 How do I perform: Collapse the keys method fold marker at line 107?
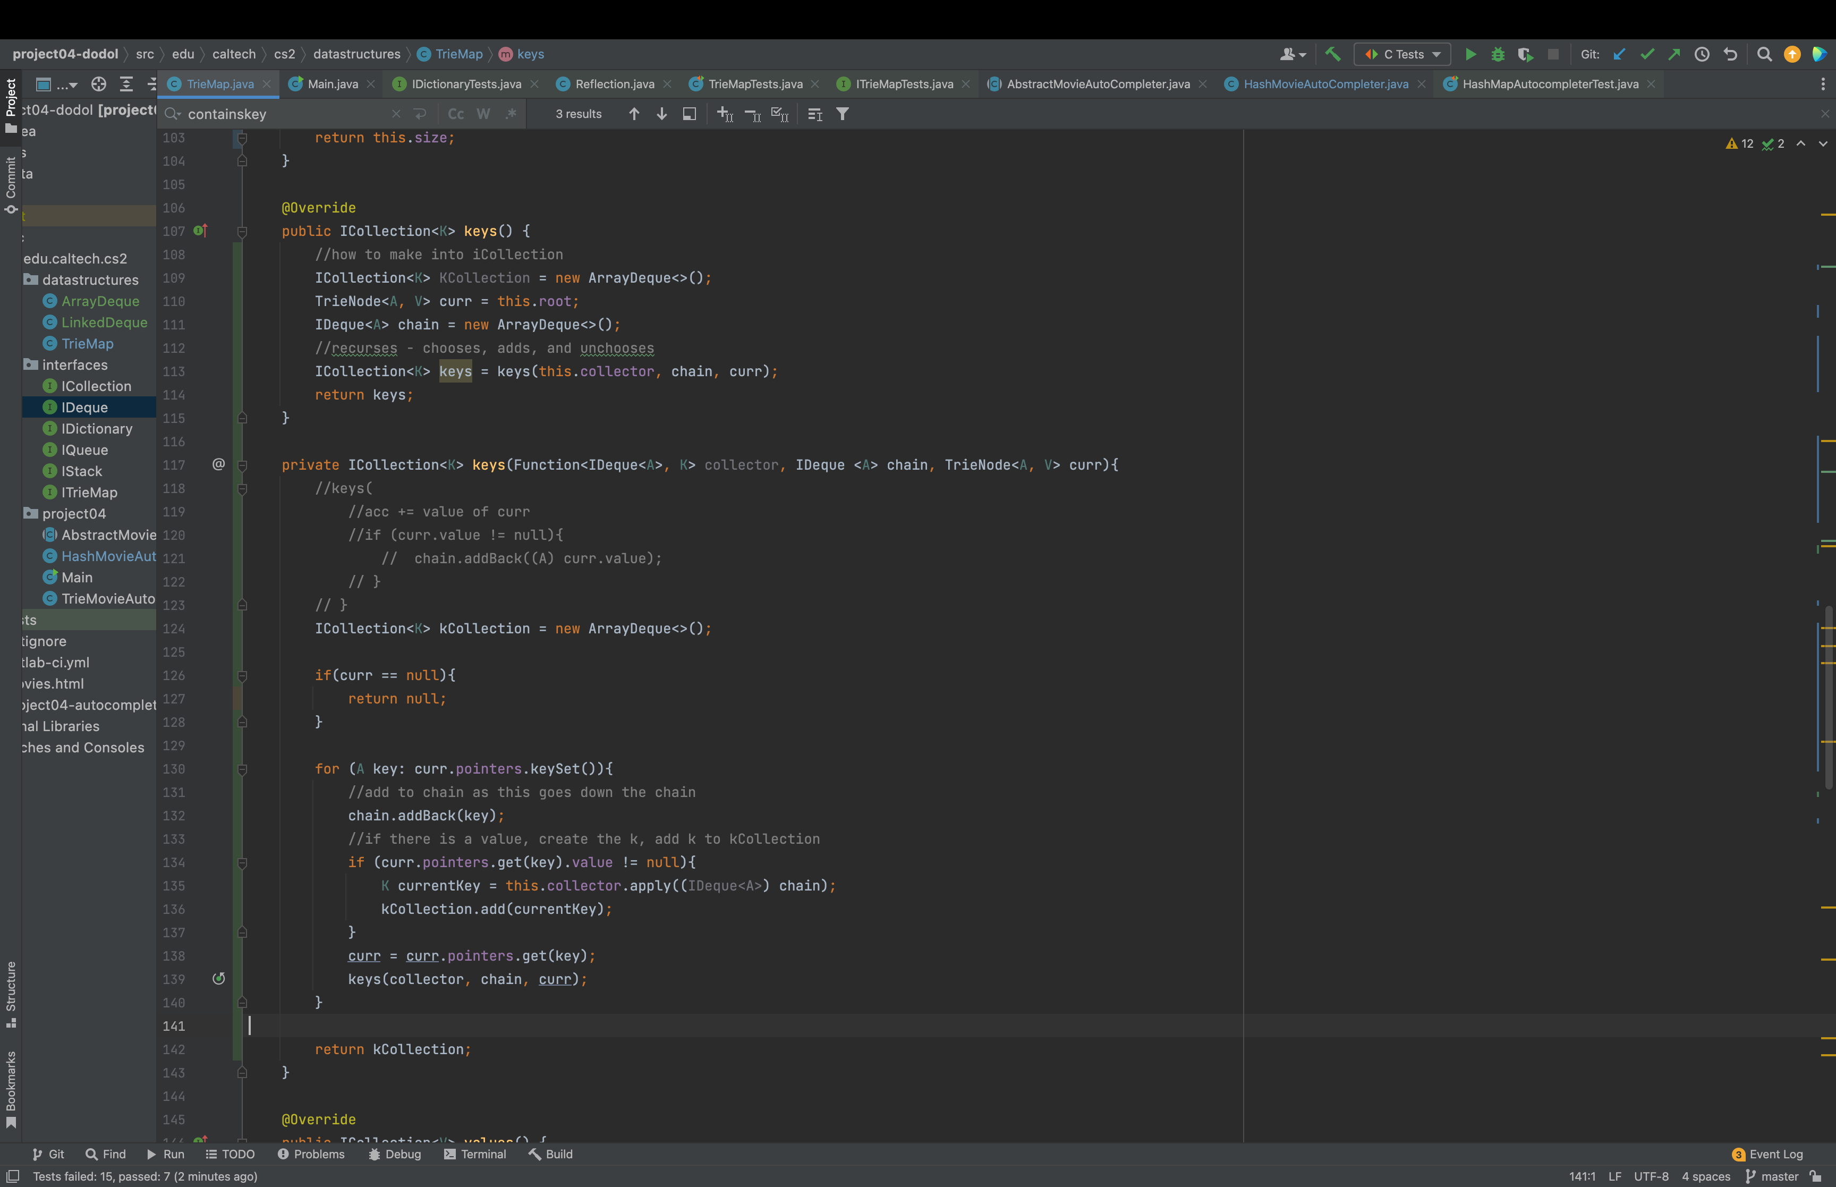click(x=242, y=231)
